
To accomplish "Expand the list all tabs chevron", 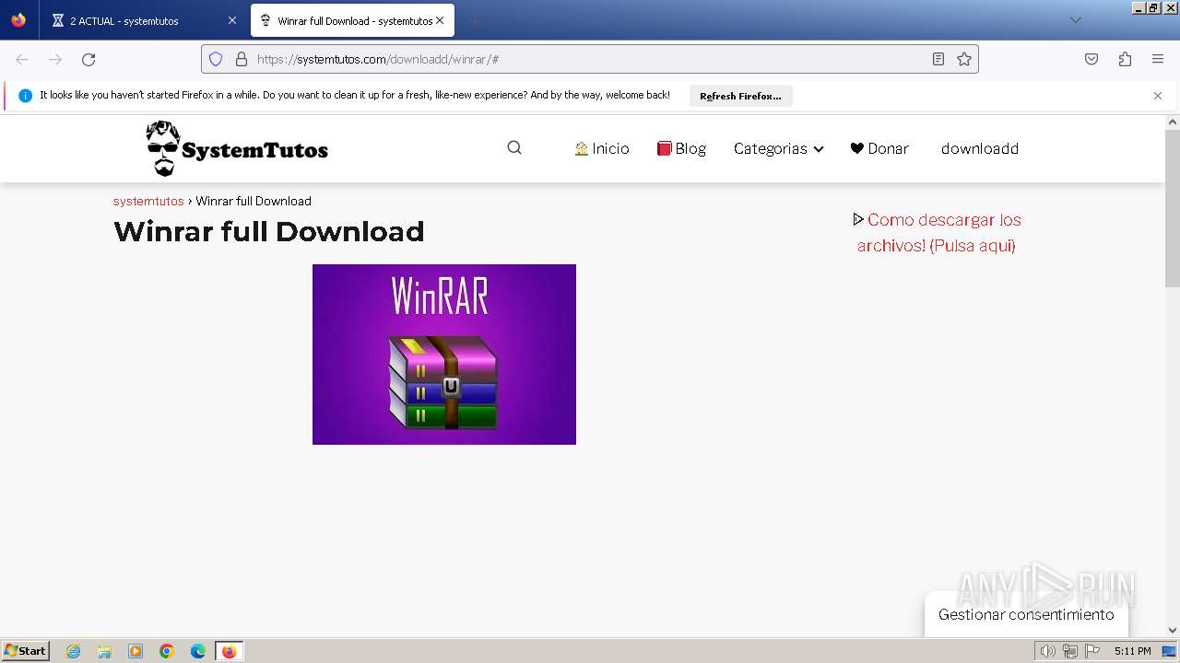I will tap(1075, 20).
